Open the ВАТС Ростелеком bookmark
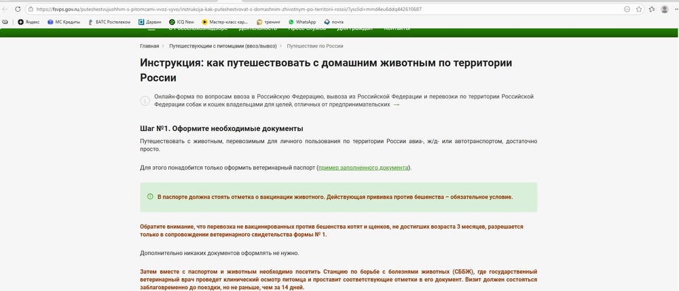Viewport: 679px width, 291px height. [109, 22]
